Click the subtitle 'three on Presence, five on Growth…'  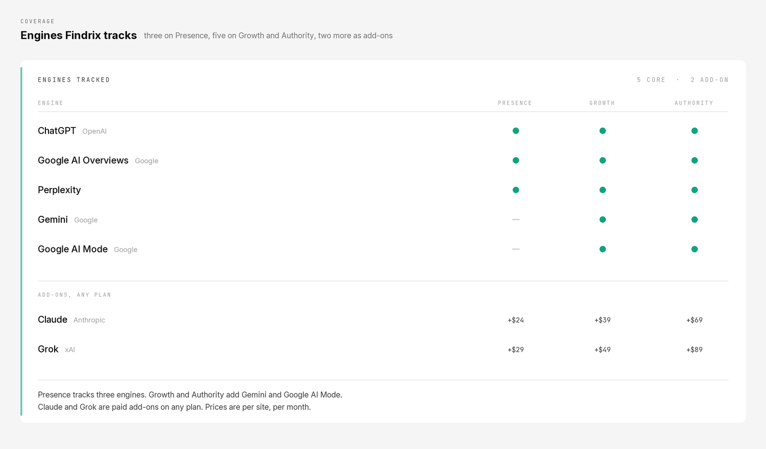coord(268,36)
